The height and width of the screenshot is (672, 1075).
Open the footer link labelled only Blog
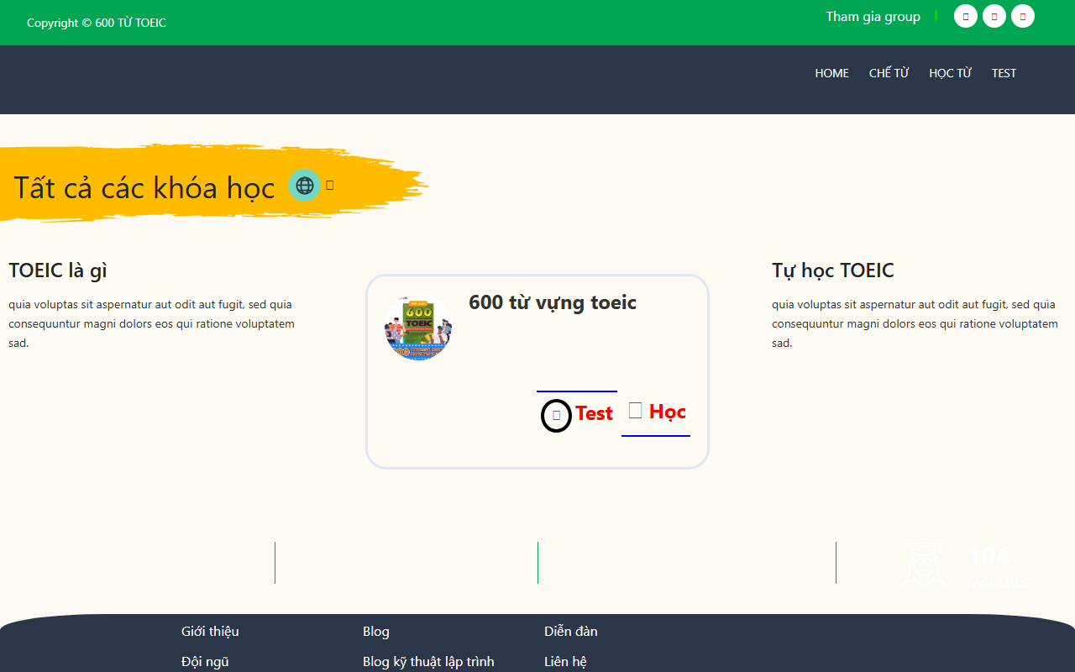coord(376,632)
